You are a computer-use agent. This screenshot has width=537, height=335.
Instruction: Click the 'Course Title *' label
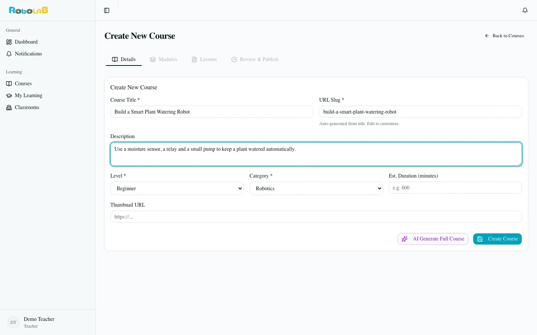(125, 100)
